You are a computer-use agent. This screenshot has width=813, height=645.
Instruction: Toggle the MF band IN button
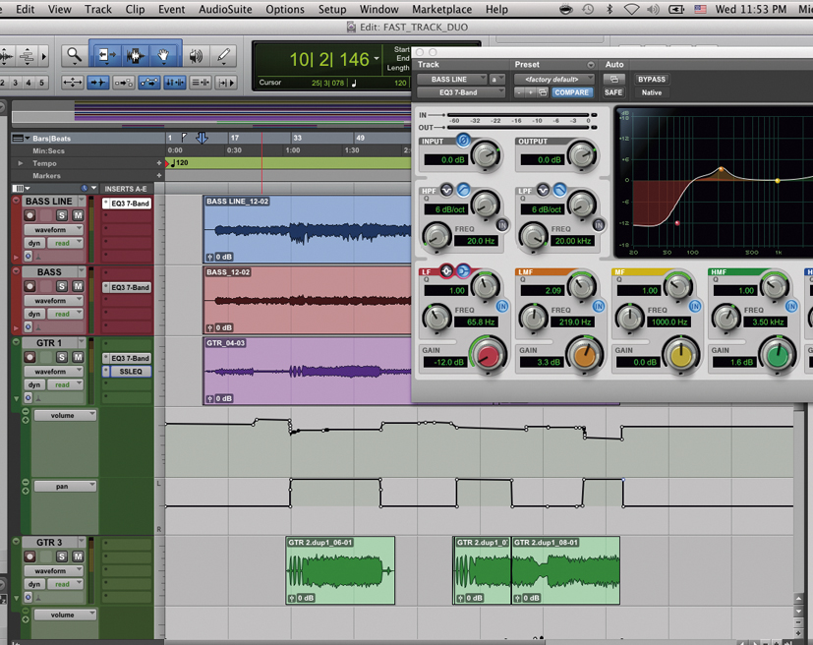[x=695, y=306]
